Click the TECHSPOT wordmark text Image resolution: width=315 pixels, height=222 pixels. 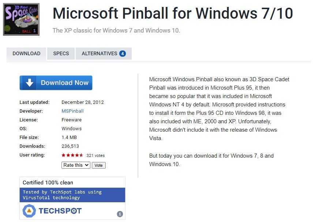60,211
